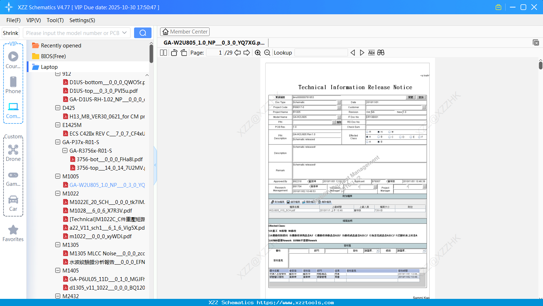Toggle the two-page layout view icon

163,53
